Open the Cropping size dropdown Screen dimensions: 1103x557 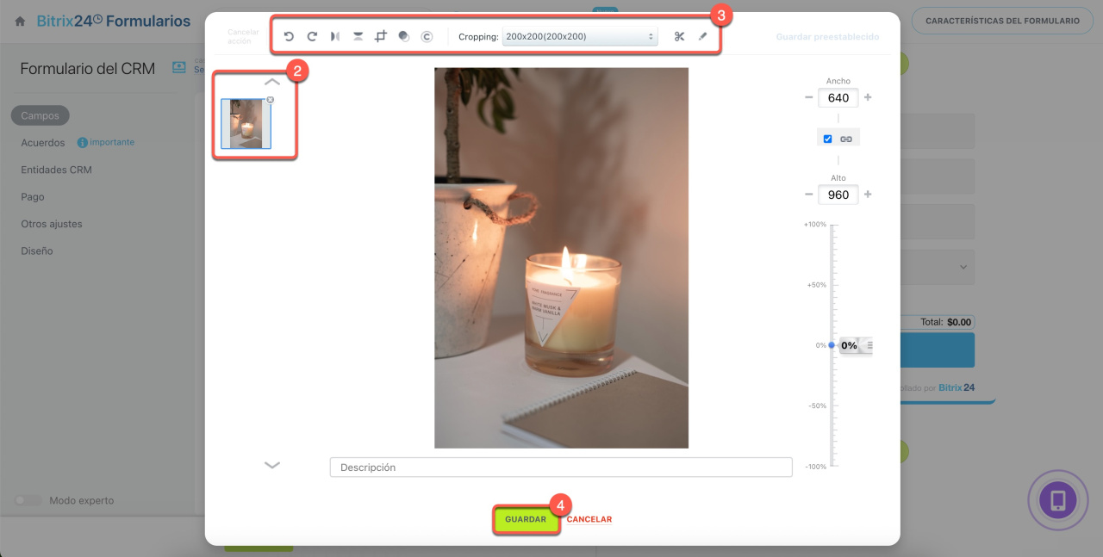coord(580,37)
